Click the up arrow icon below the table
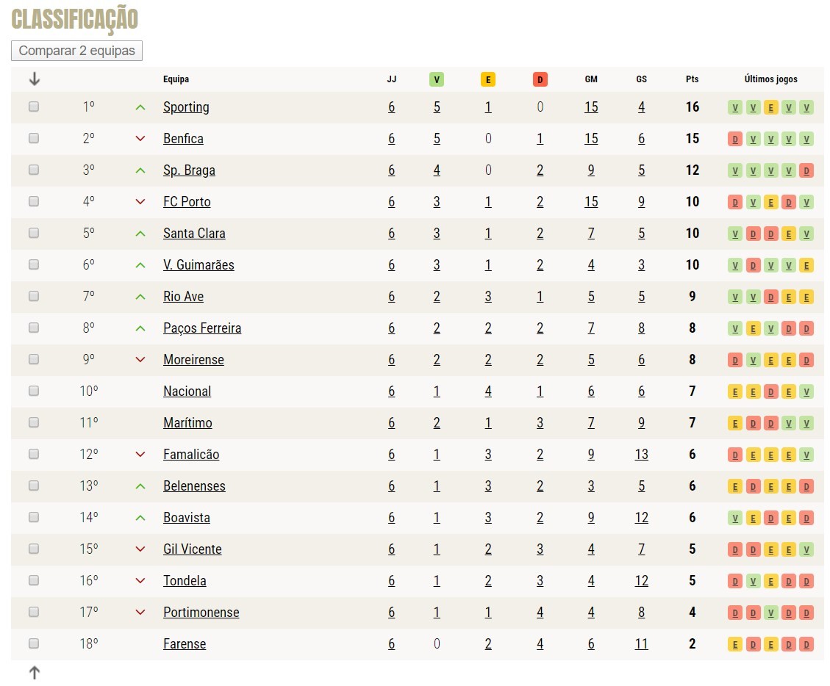Image resolution: width=830 pixels, height=686 pixels. tap(34, 672)
